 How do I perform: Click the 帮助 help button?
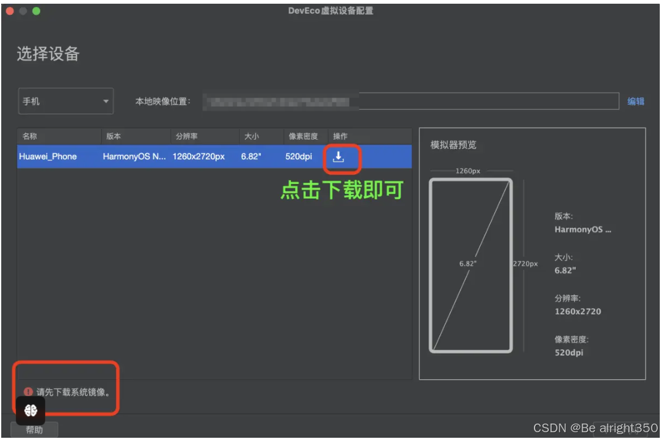34,430
